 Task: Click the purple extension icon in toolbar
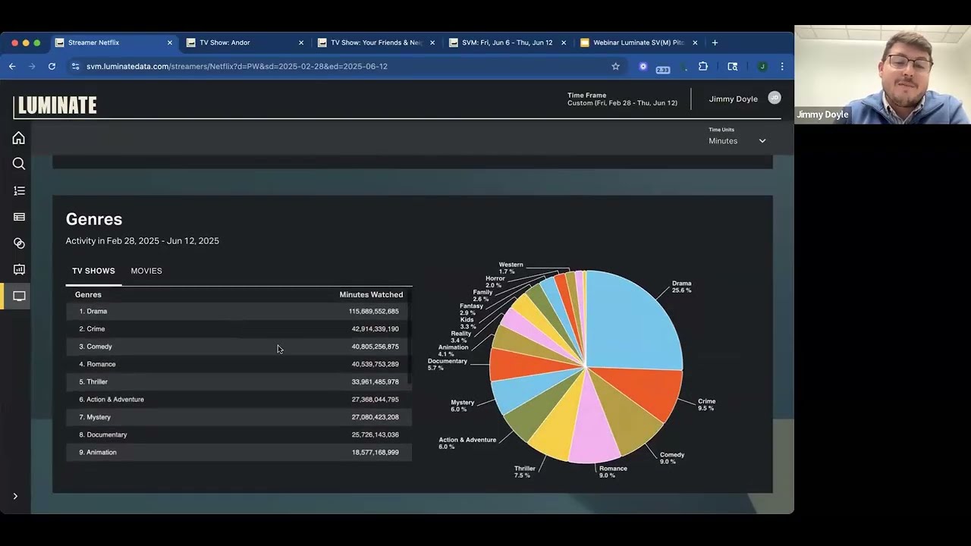tap(643, 66)
